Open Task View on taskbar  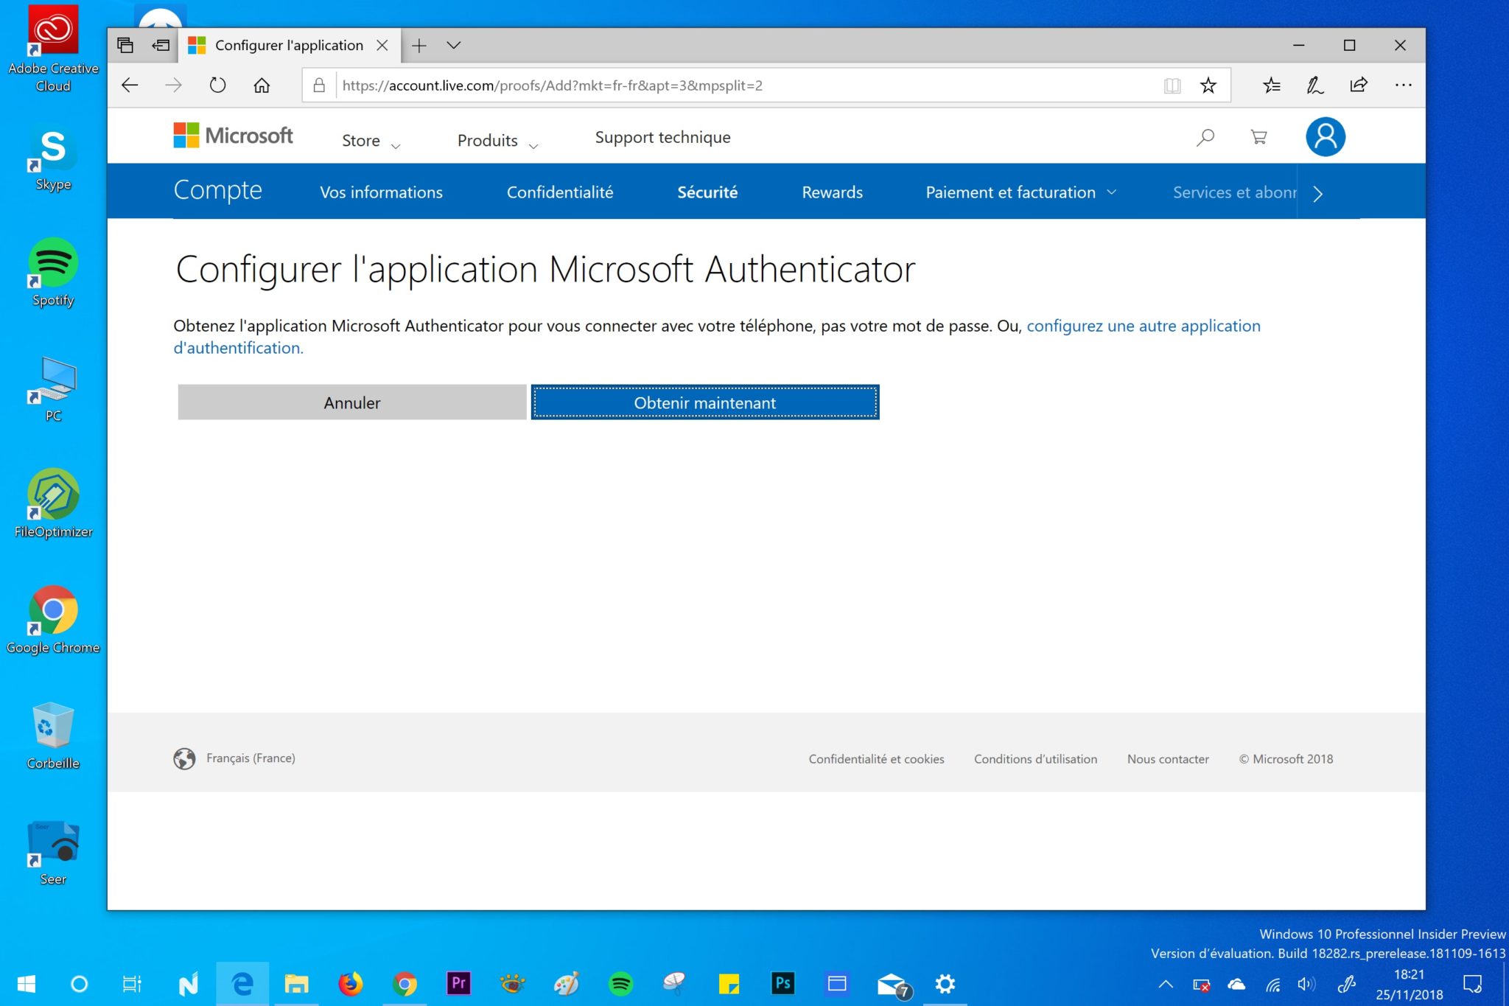(x=132, y=984)
